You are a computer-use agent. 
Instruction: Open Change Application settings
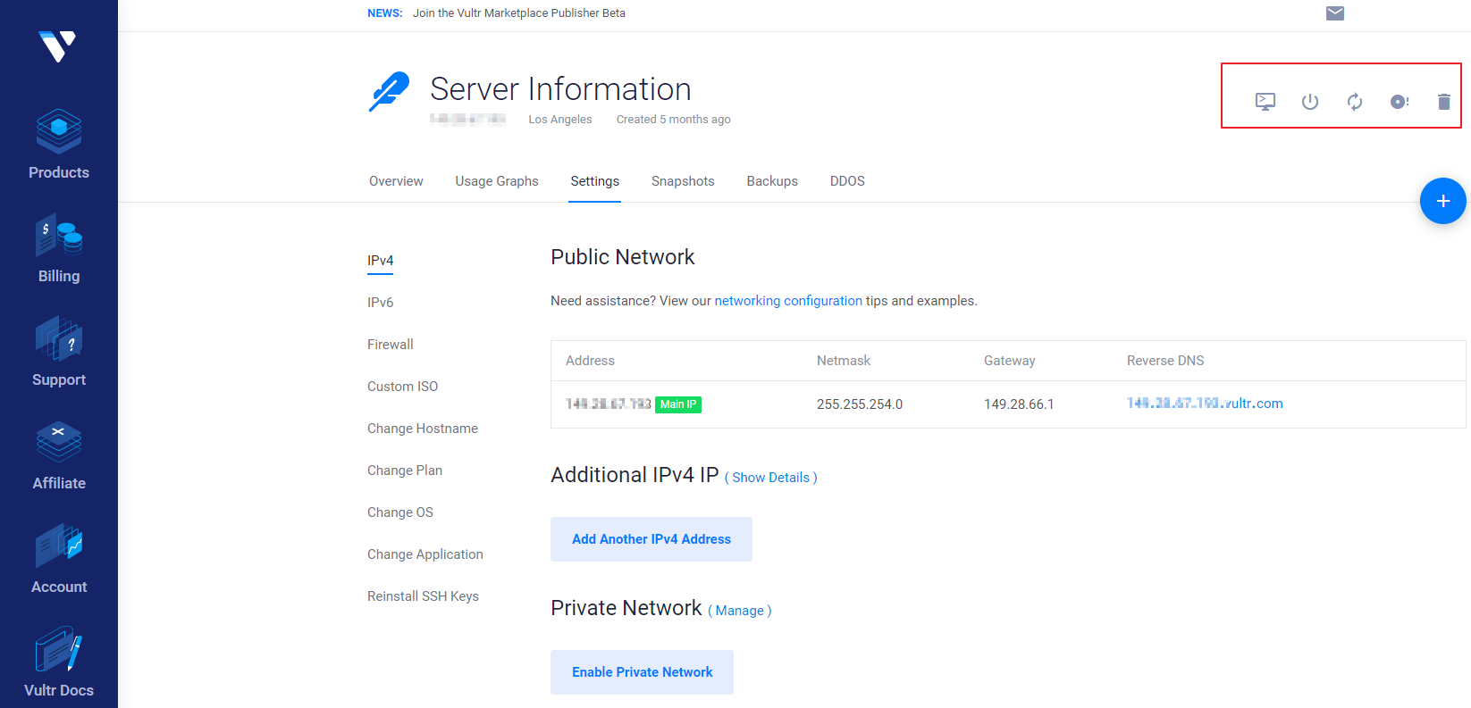click(425, 554)
